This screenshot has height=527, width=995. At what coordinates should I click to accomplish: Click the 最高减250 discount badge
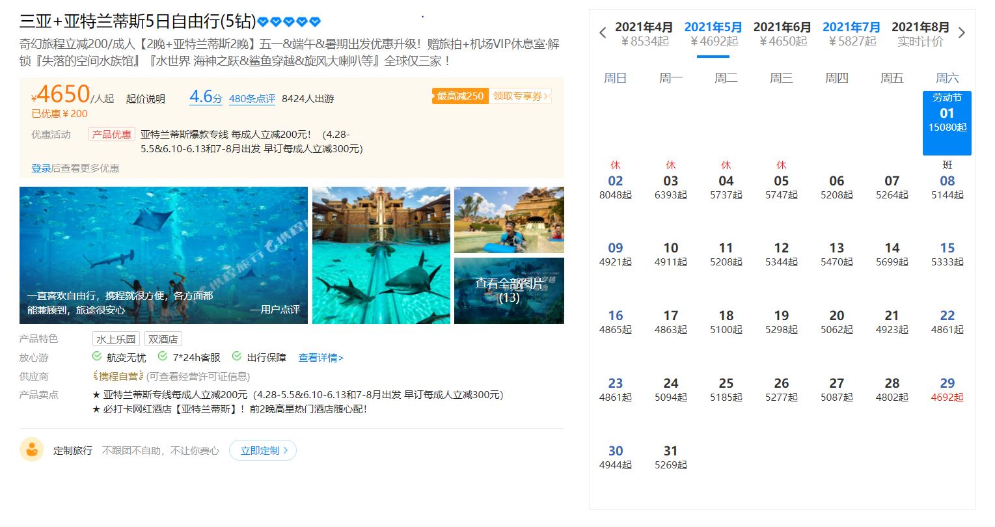[x=459, y=96]
